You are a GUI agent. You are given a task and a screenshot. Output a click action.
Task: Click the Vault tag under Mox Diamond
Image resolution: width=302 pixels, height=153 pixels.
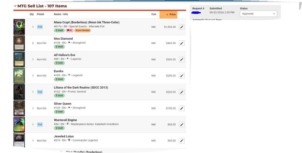(59, 47)
